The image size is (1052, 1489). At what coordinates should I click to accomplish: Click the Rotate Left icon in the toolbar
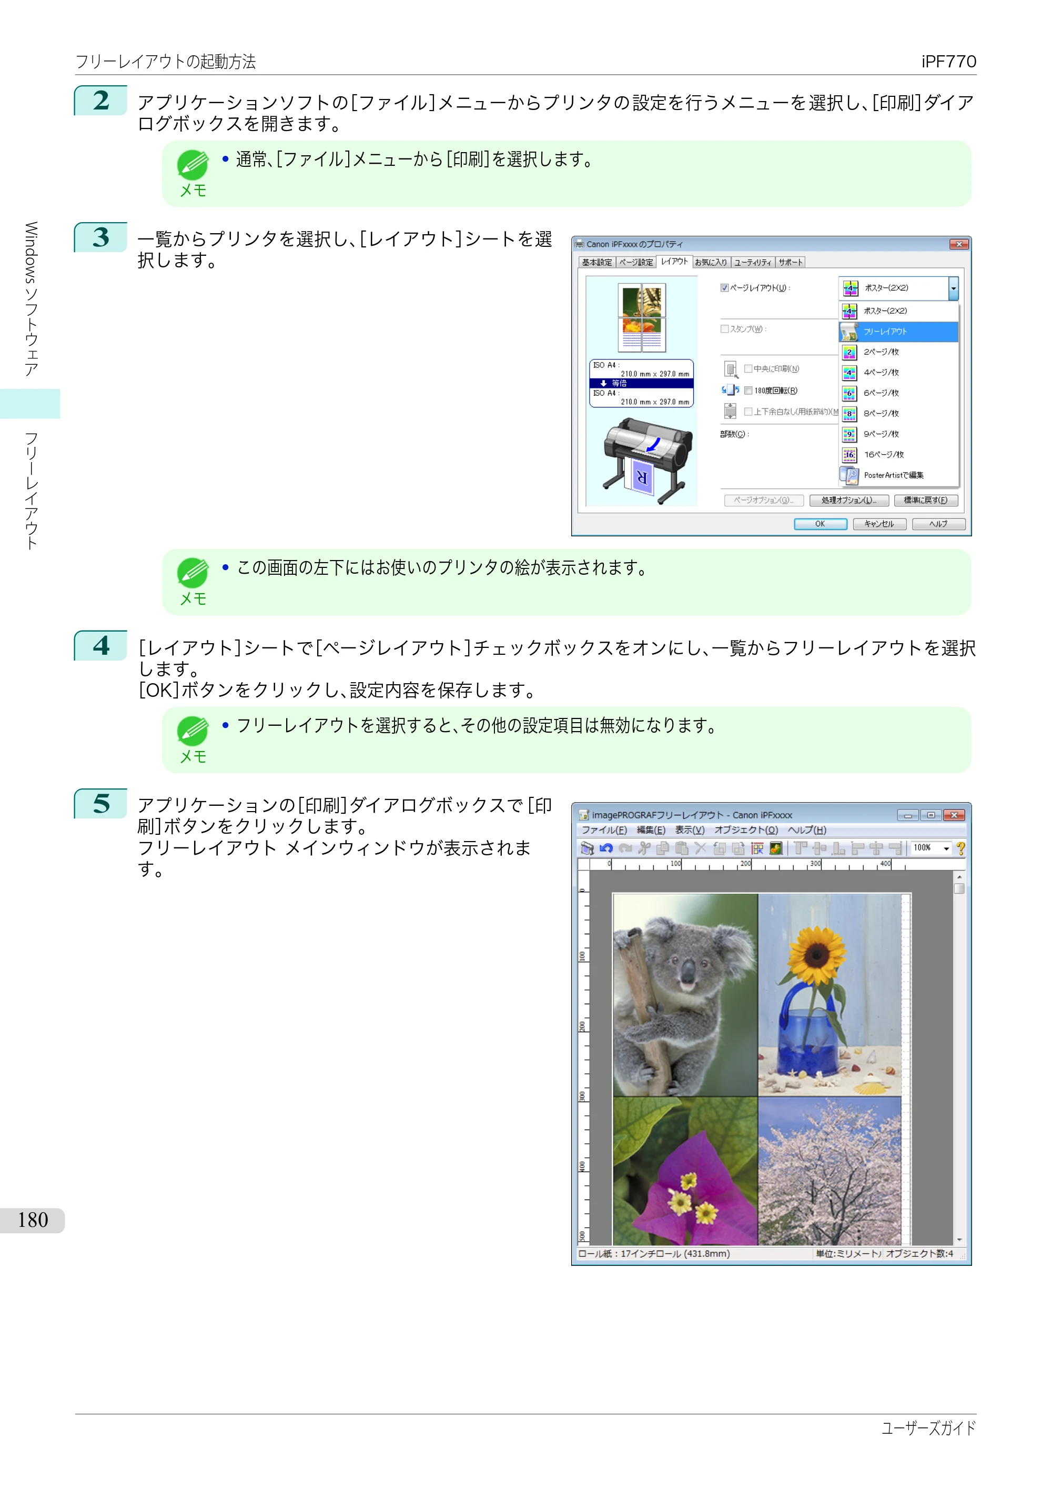tap(720, 848)
